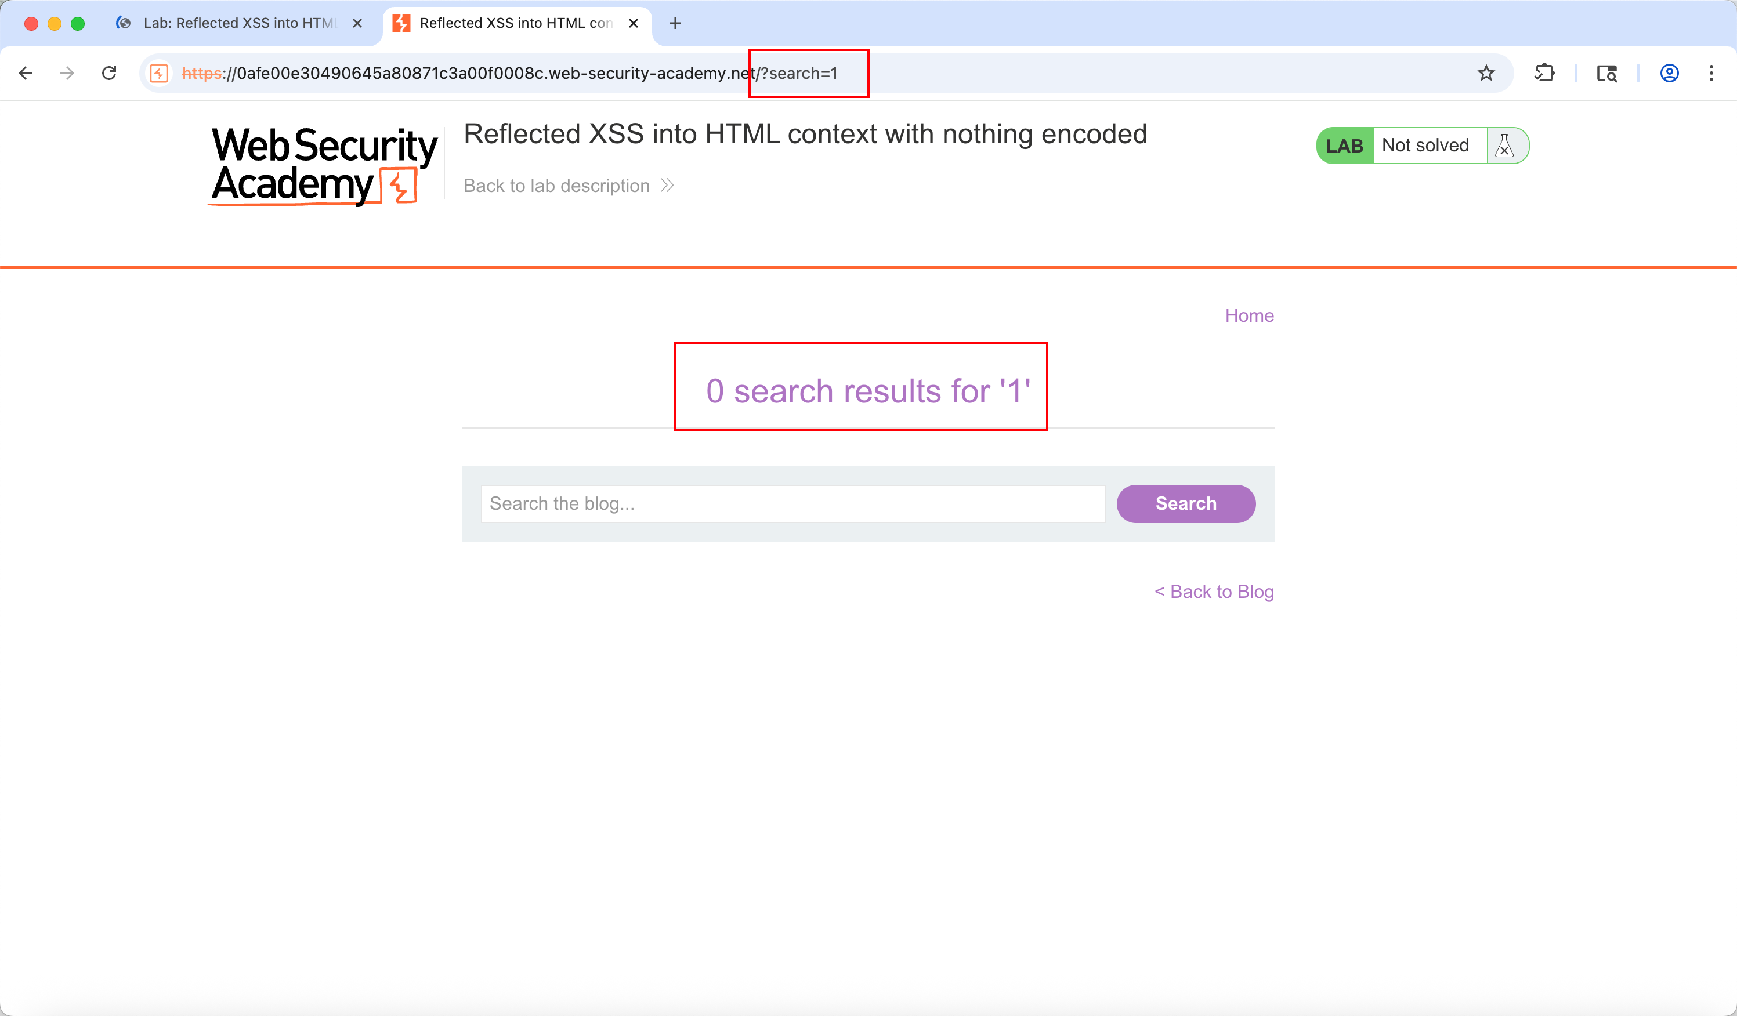Go back to the previous page
Screen dimensions: 1737x1016
pos(26,73)
